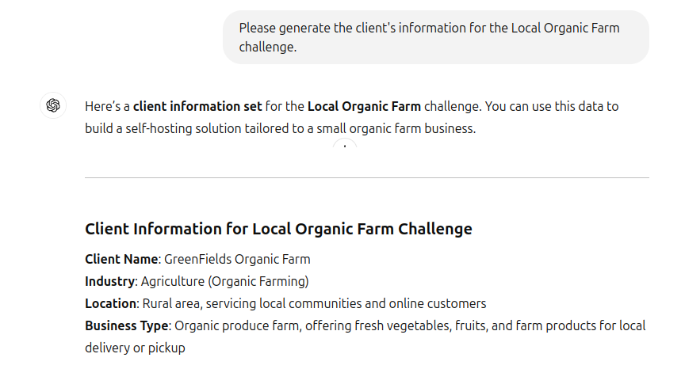Click the bold "Location" label
Image resolution: width=685 pixels, height=369 pixels.
(x=110, y=303)
